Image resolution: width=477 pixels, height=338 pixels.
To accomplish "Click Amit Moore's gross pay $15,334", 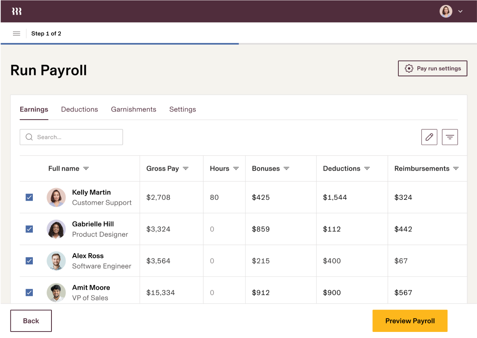I will [x=160, y=293].
